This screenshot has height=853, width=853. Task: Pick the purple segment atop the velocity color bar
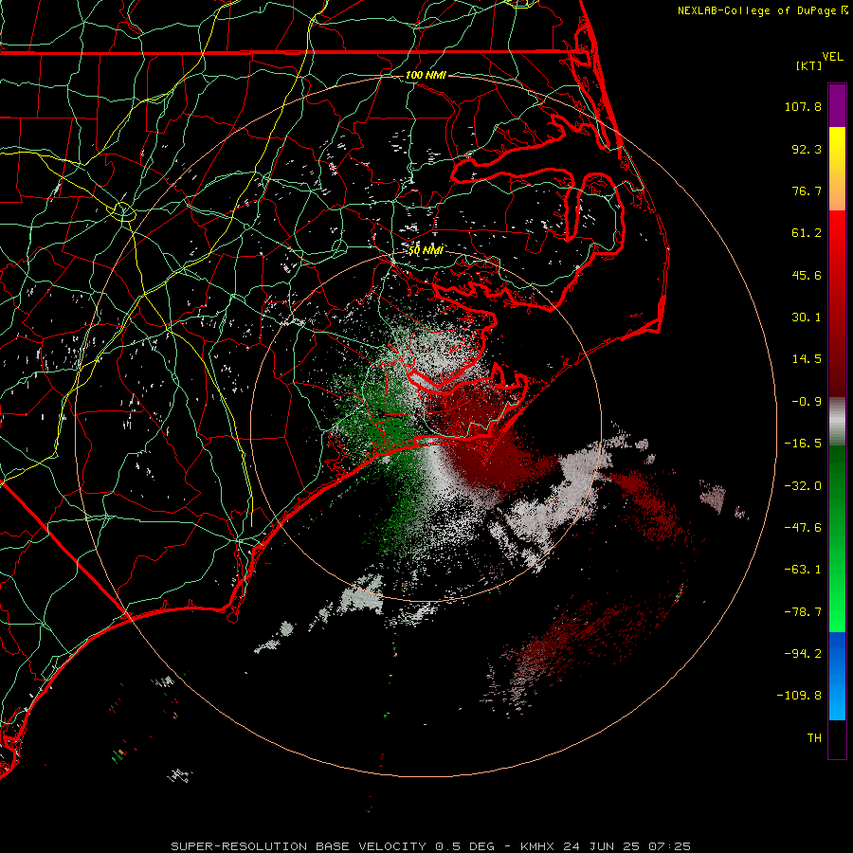[837, 105]
